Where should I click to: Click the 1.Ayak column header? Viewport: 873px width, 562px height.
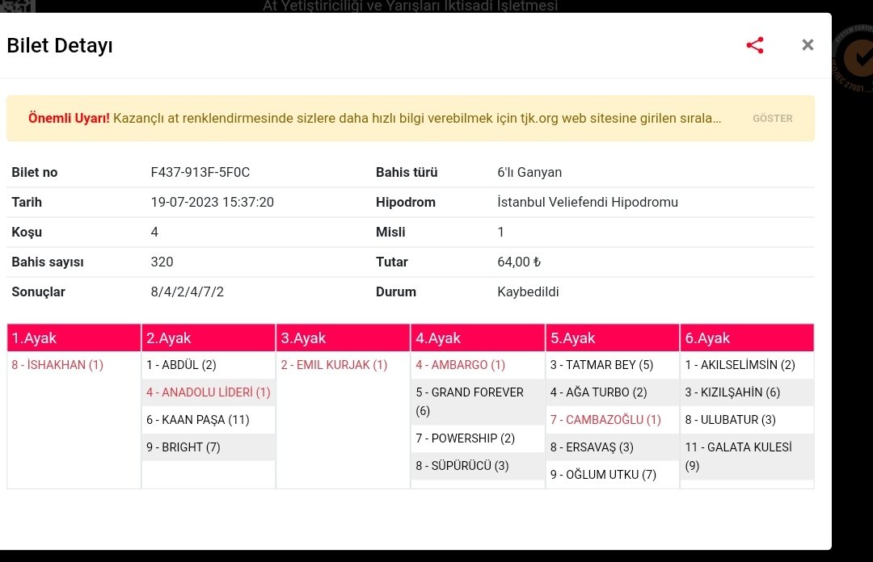[74, 338]
